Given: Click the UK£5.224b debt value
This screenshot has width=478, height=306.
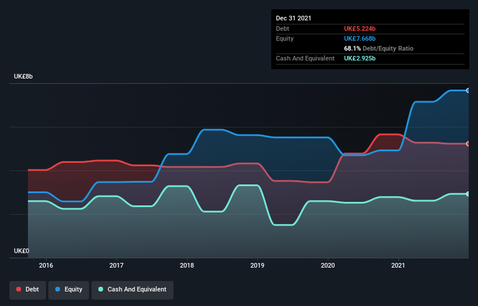Looking at the screenshot, I should pyautogui.click(x=360, y=29).
